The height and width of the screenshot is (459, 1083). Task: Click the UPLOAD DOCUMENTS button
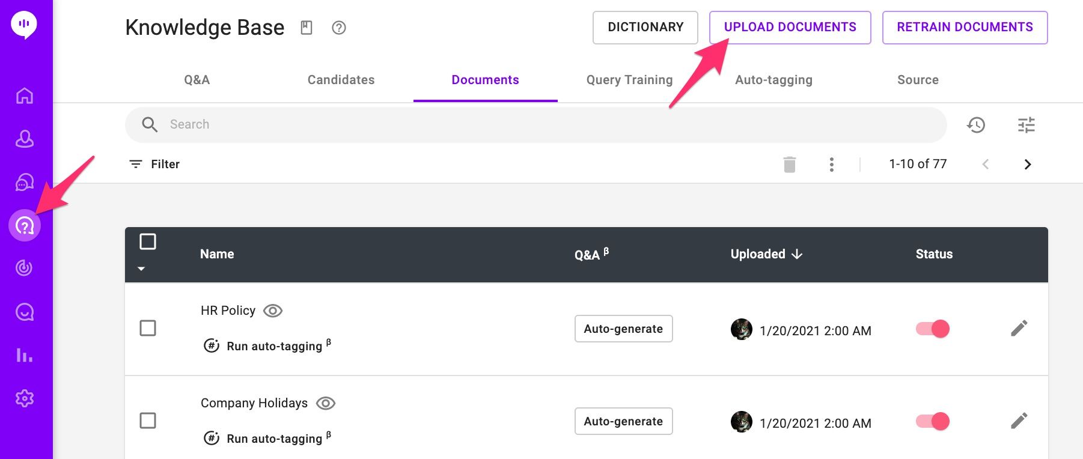[x=790, y=28]
